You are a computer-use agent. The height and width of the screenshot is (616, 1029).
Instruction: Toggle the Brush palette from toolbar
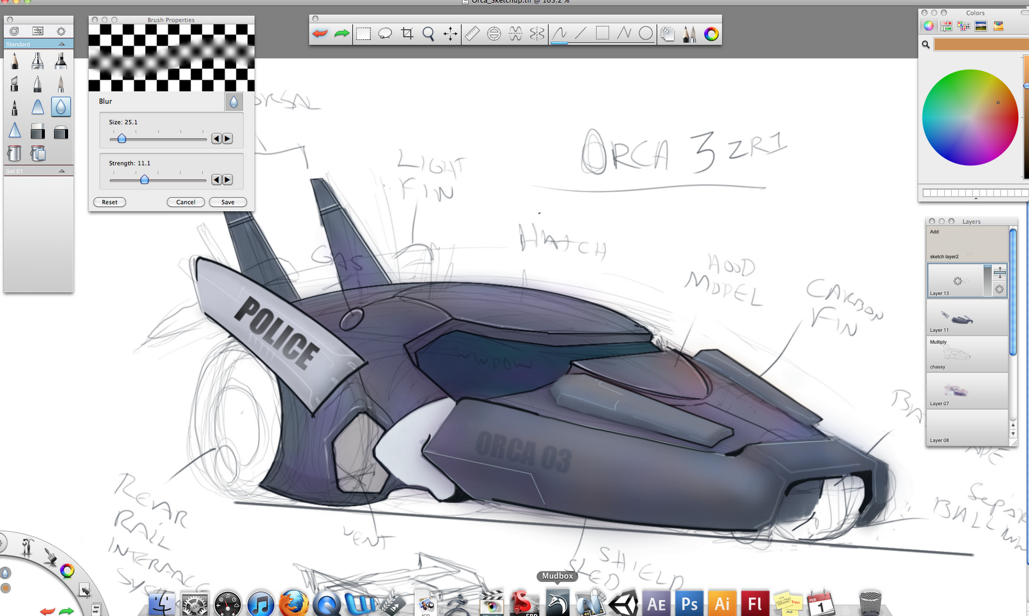click(689, 33)
